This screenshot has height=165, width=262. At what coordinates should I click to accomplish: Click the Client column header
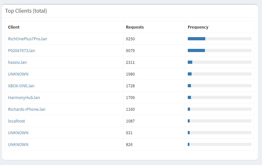pyautogui.click(x=14, y=27)
